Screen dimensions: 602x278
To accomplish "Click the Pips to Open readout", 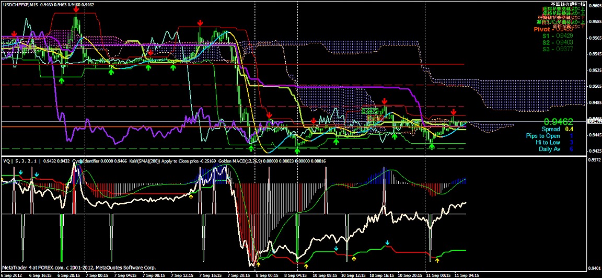I will (x=549, y=136).
